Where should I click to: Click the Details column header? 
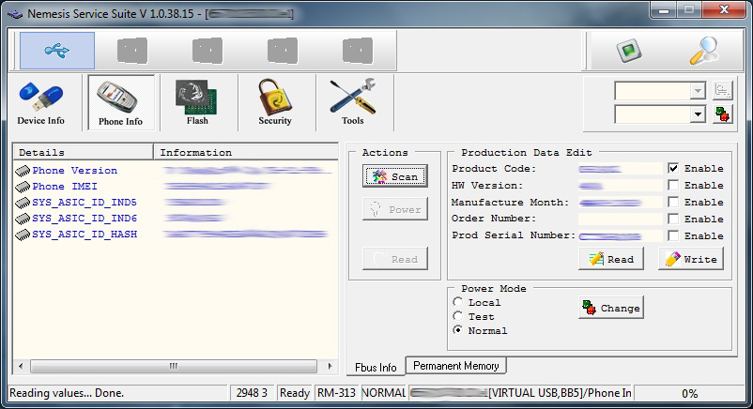[83, 152]
